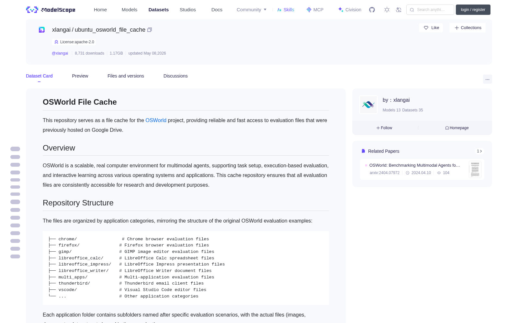Screen dimensions: 518x323
Task: Open the Civision sparkle link
Action: click(350, 10)
